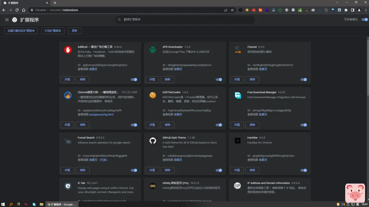
Task: Toggle 开发者模式 developer mode switch
Action: click(x=365, y=19)
